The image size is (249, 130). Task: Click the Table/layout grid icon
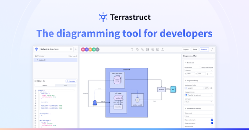pos(158,49)
